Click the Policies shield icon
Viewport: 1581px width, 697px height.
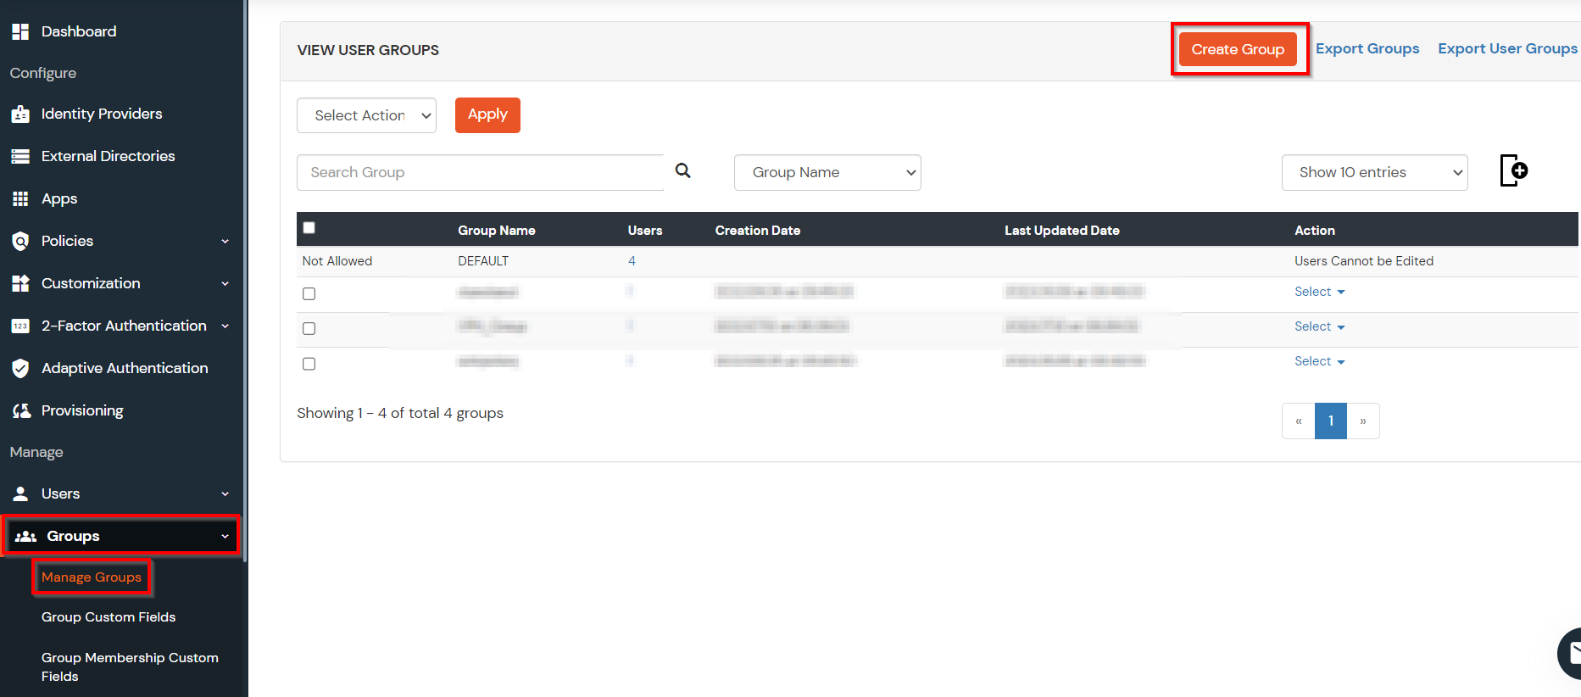pos(20,241)
